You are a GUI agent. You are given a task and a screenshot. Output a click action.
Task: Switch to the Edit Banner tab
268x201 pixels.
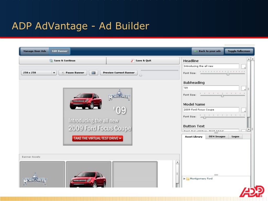(x=60, y=51)
